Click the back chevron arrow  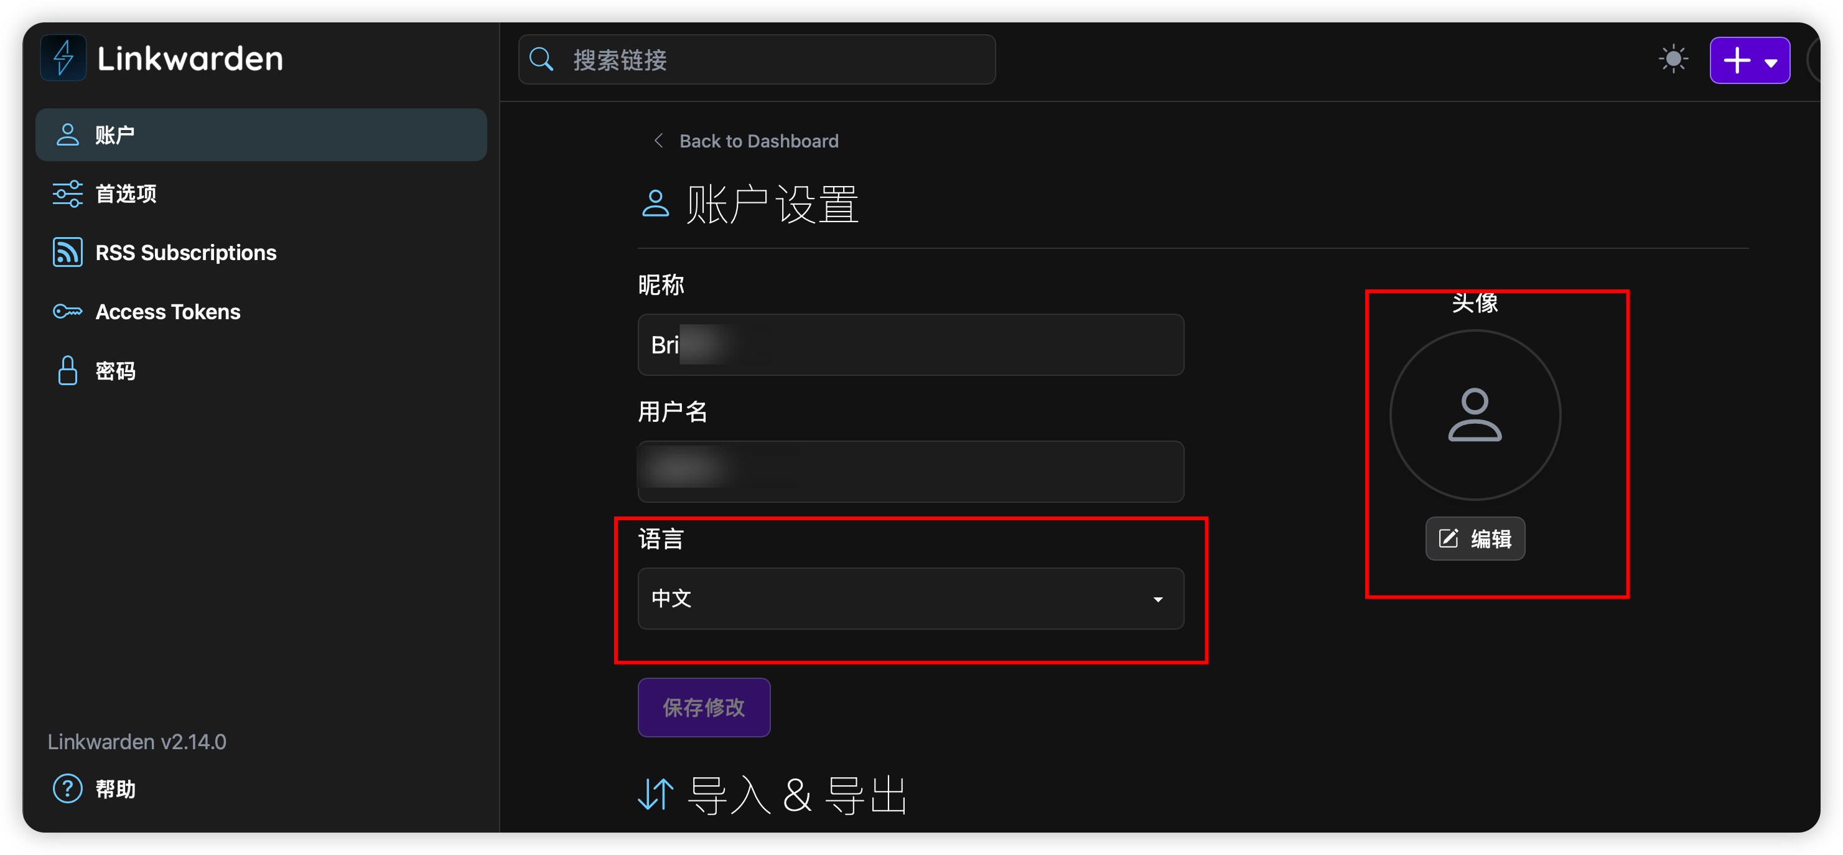point(658,141)
